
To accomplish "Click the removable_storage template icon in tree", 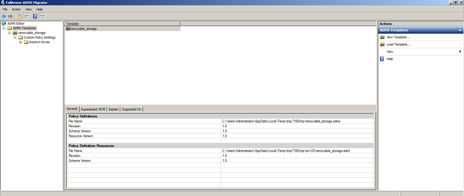I will [x=15, y=33].
